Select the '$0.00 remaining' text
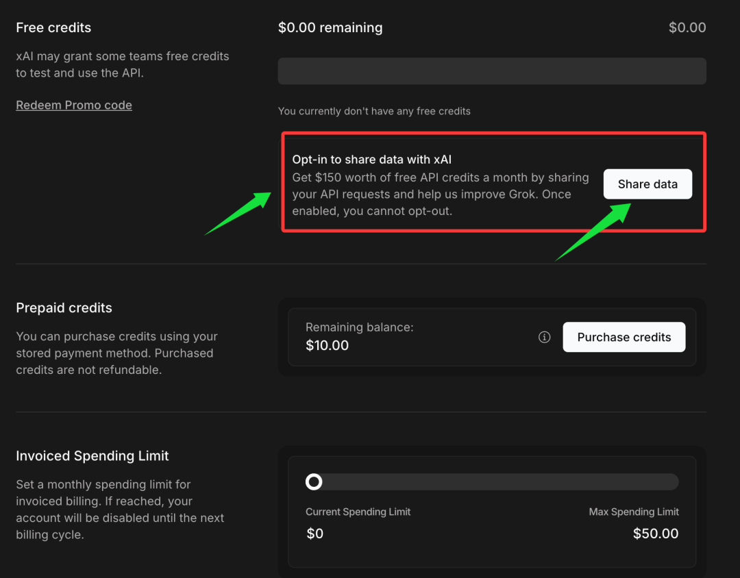 point(330,27)
